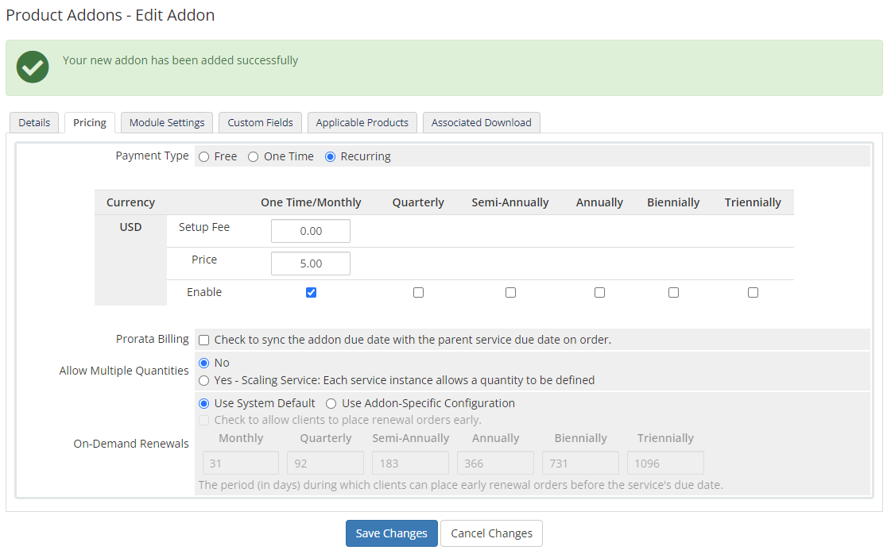Open the Module Settings tab

point(167,123)
